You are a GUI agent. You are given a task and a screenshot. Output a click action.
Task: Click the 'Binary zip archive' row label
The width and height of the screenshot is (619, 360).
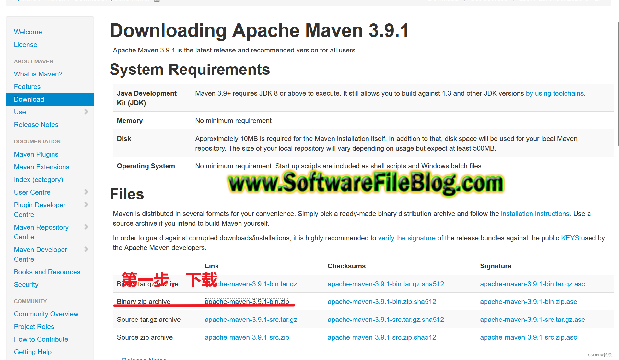click(144, 302)
